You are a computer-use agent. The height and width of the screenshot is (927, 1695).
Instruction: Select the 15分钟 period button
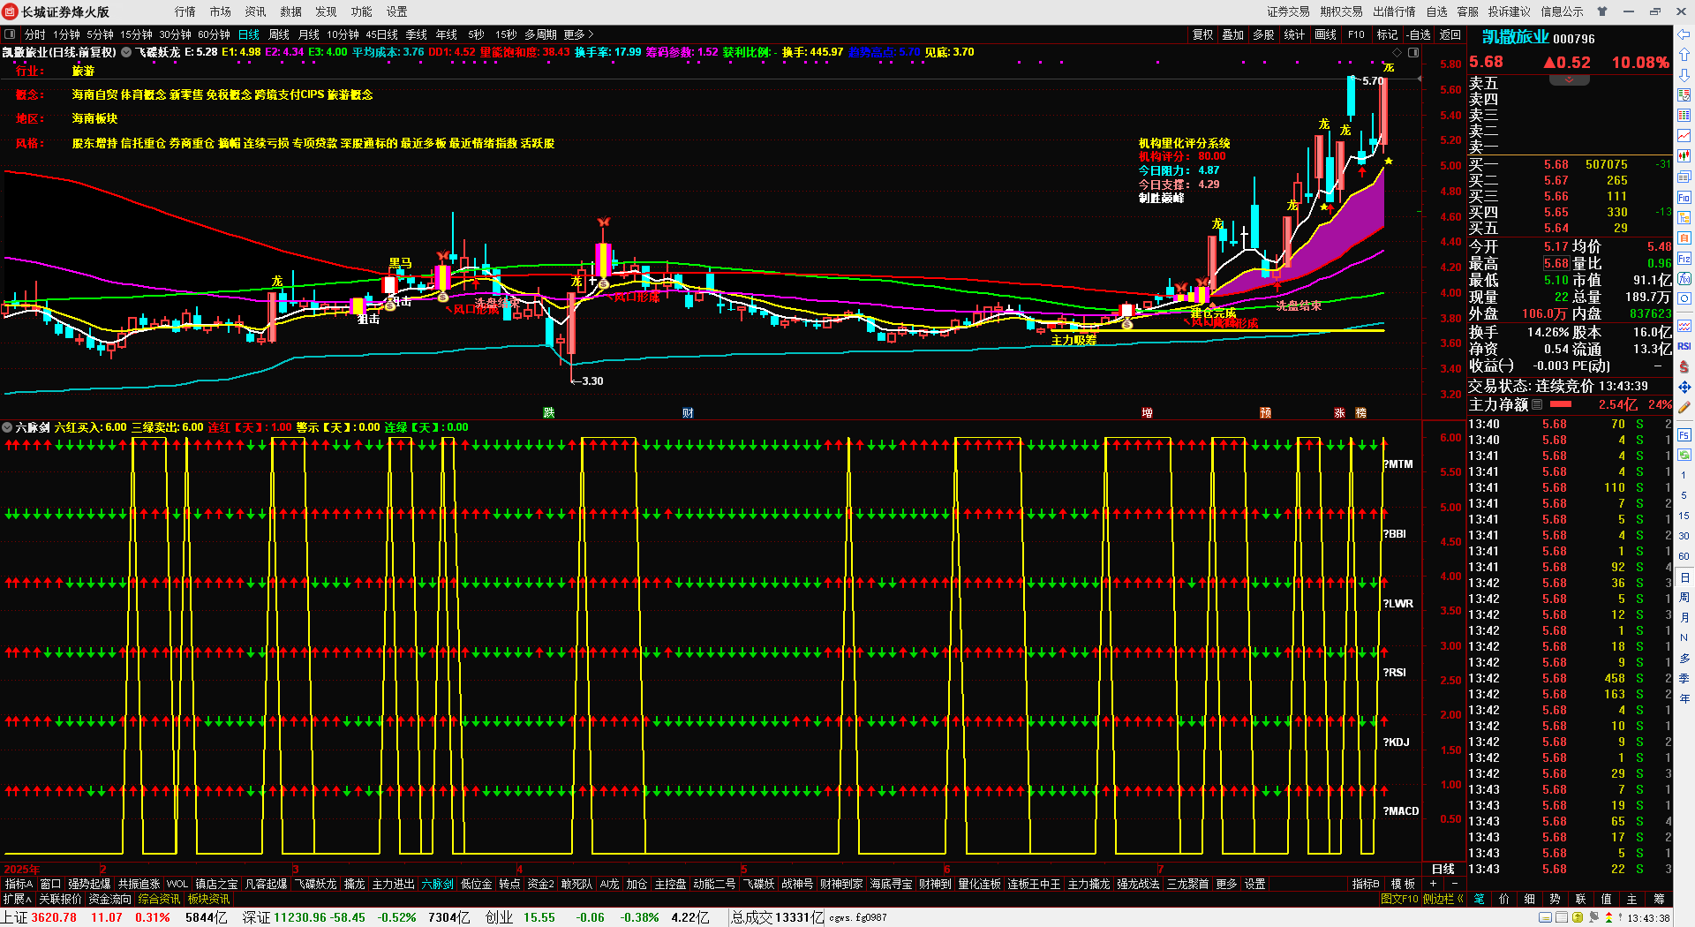pyautogui.click(x=136, y=34)
